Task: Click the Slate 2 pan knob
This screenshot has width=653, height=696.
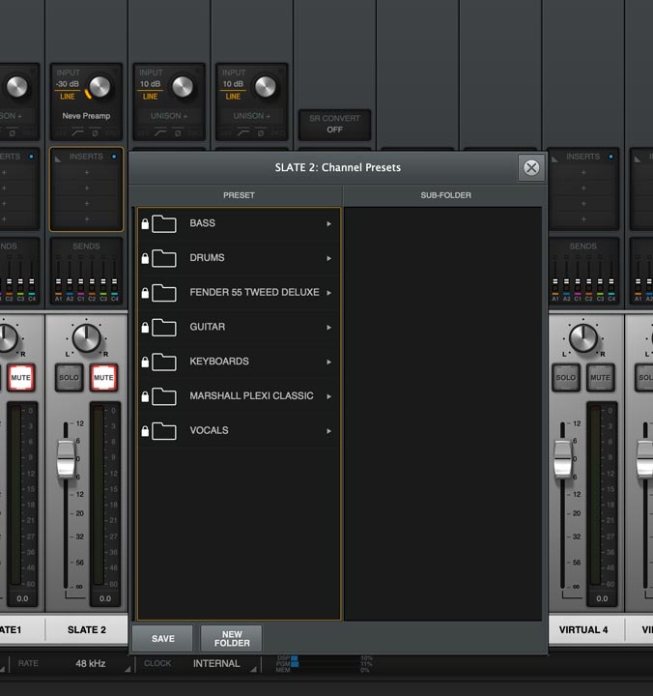Action: click(86, 338)
